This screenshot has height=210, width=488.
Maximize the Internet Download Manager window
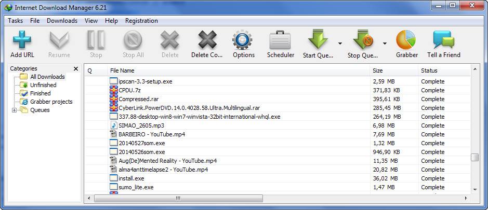tap(453, 5)
